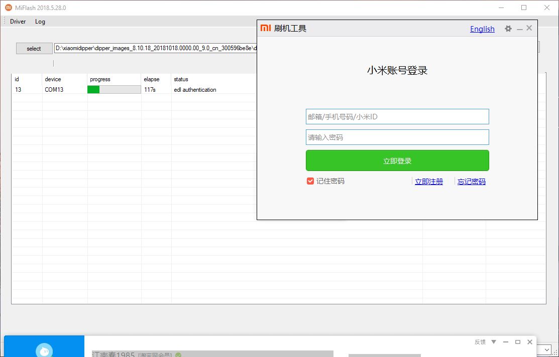Click the 小米账号登录 heading

[397, 71]
